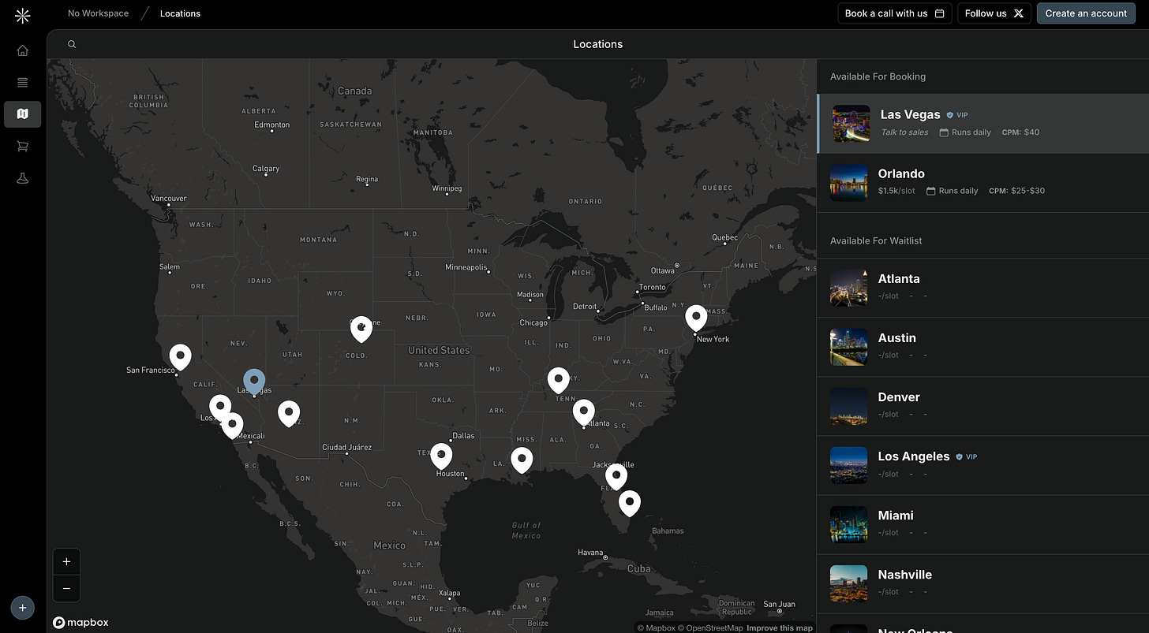
Task: Select the Los Angeles waitlist row
Action: pyautogui.click(x=982, y=466)
